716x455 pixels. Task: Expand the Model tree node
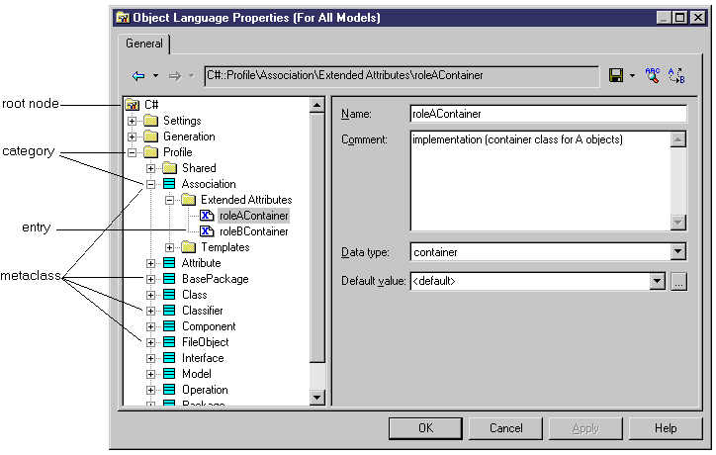(150, 374)
